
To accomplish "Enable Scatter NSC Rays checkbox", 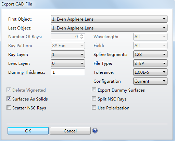I will coord(9,108).
